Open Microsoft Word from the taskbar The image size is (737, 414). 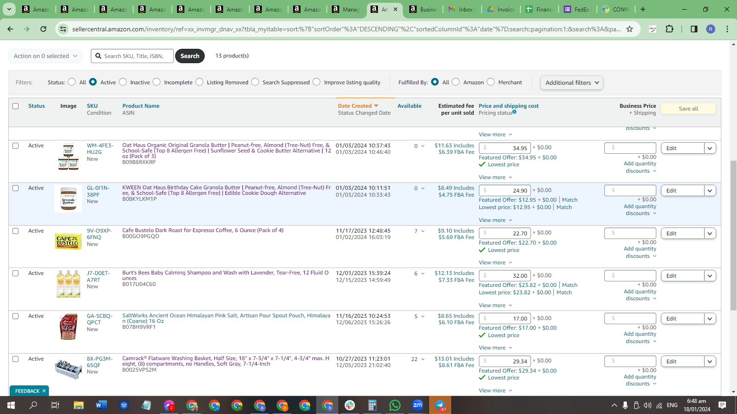click(x=101, y=405)
